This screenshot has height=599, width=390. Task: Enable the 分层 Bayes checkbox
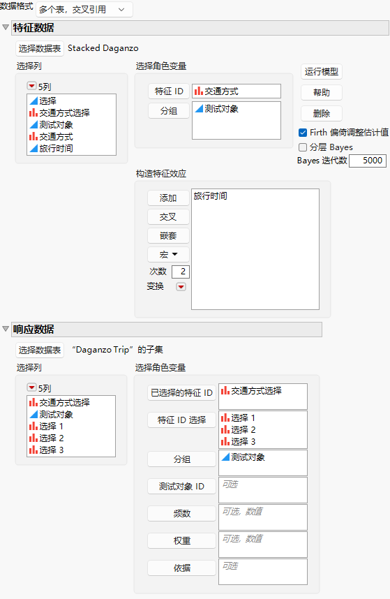pyautogui.click(x=303, y=147)
